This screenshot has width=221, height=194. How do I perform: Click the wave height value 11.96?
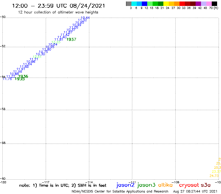pyautogui.click(x=18, y=72)
